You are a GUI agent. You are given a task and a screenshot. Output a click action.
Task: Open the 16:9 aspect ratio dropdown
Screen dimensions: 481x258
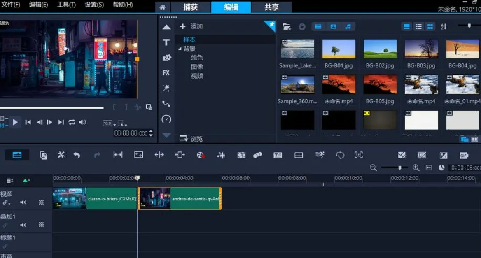point(109,123)
